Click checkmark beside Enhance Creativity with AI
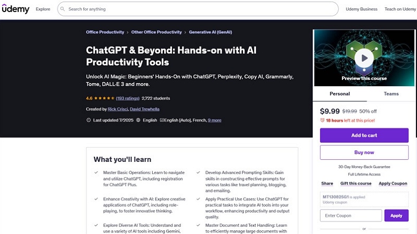 pyautogui.click(x=96, y=199)
